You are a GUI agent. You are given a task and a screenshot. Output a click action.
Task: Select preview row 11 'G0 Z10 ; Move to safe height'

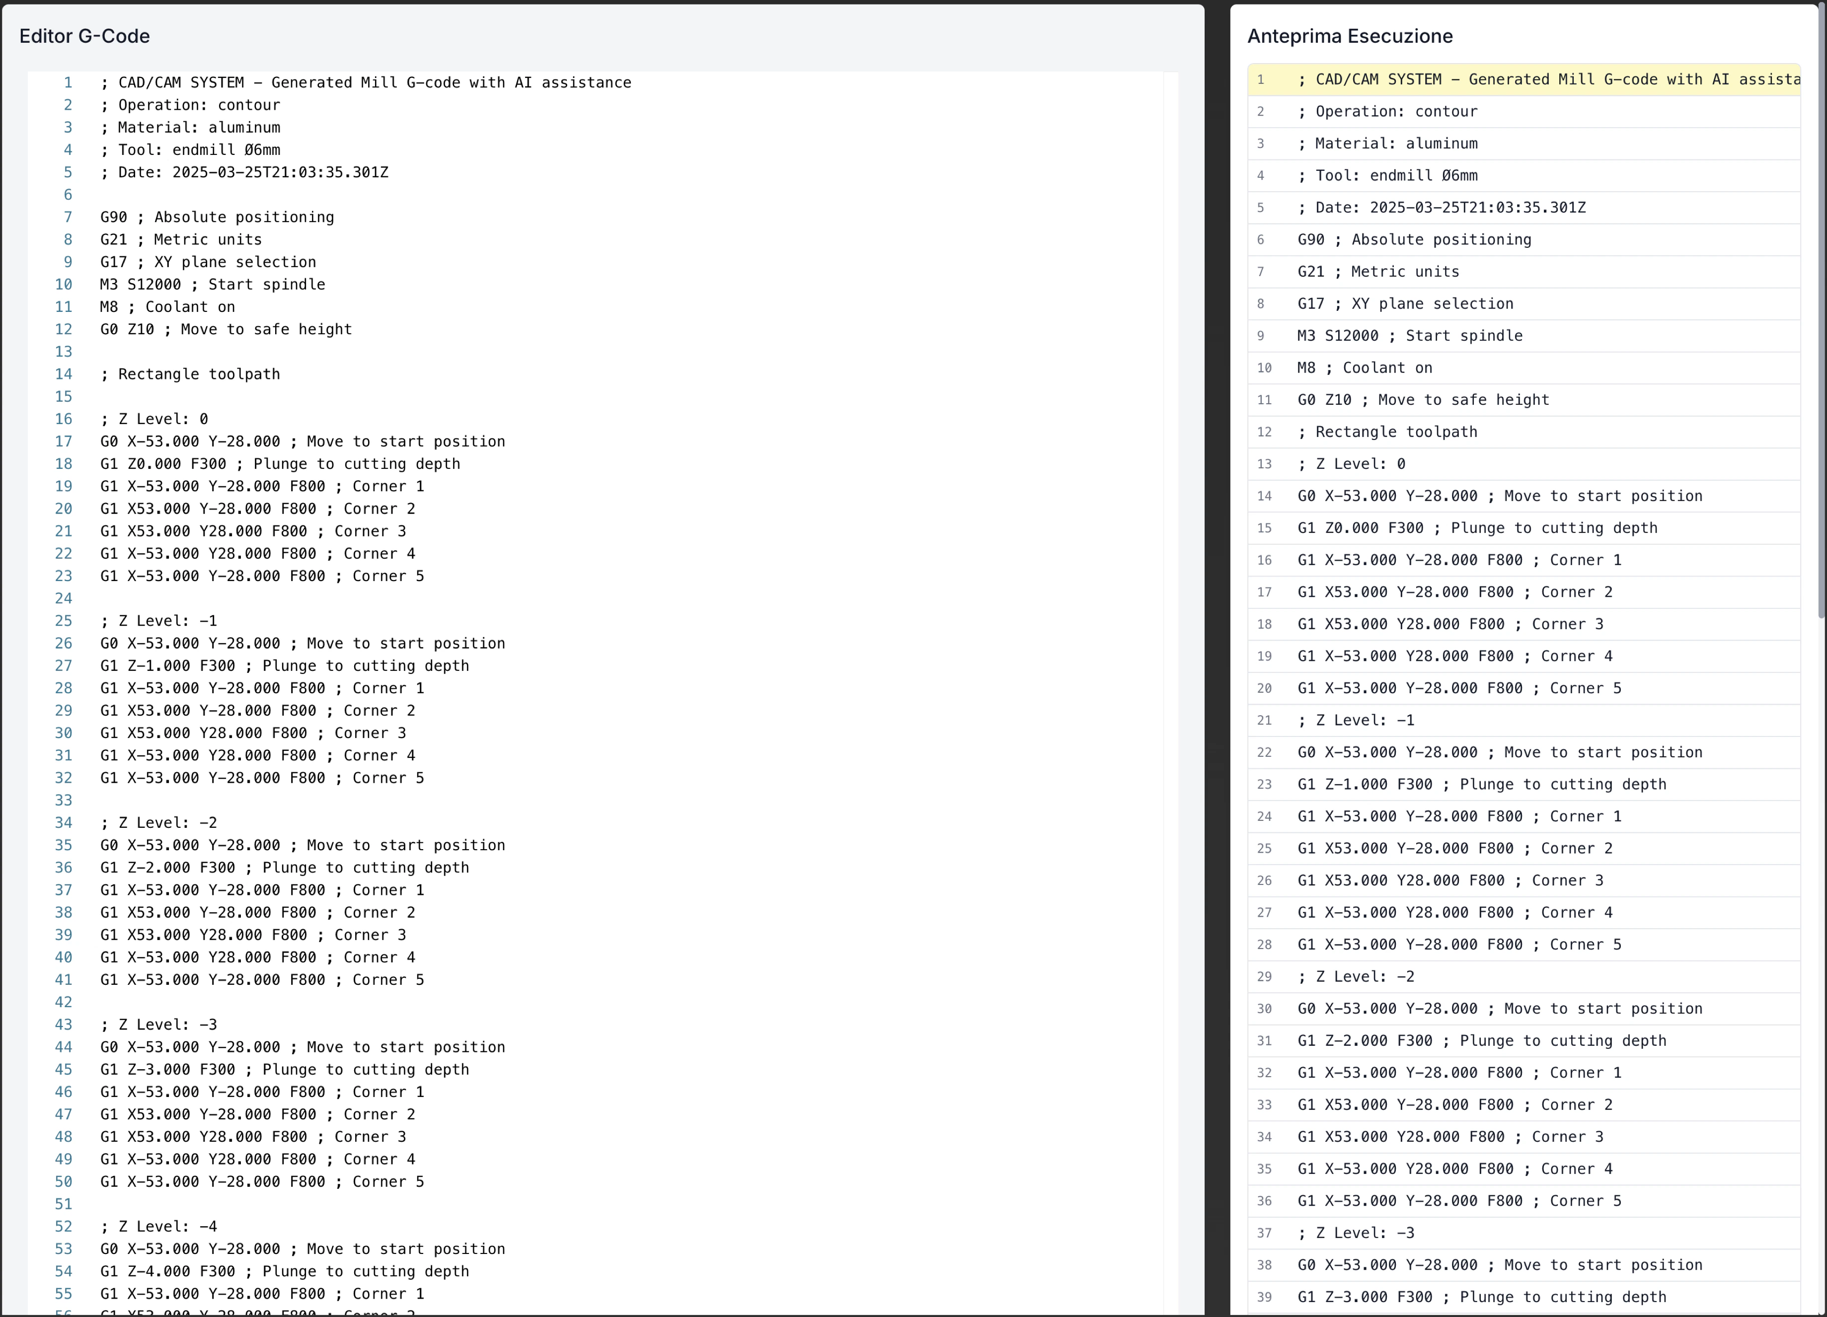coord(1523,400)
